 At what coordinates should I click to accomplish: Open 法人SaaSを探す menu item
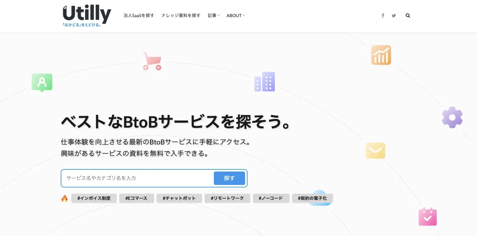[x=139, y=16]
